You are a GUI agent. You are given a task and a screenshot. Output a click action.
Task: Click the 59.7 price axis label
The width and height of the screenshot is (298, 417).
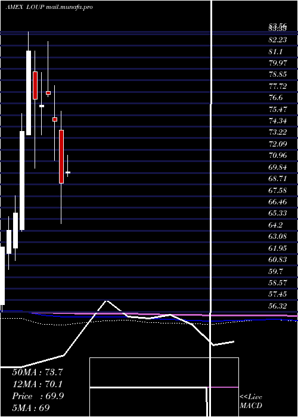pos(275,271)
